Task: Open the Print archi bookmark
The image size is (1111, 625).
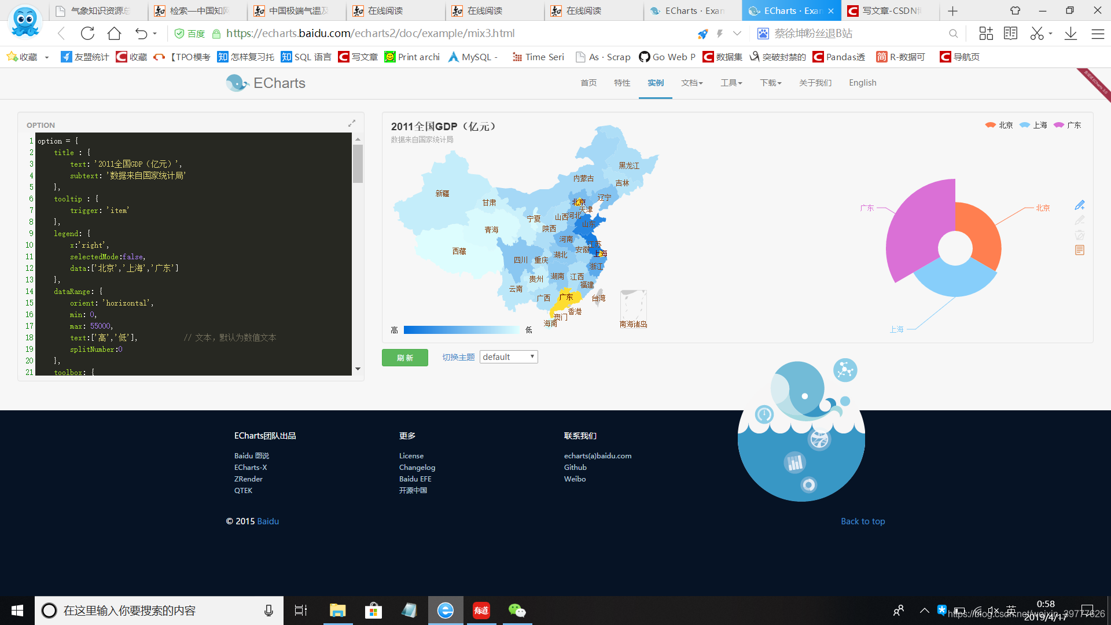Action: click(412, 57)
